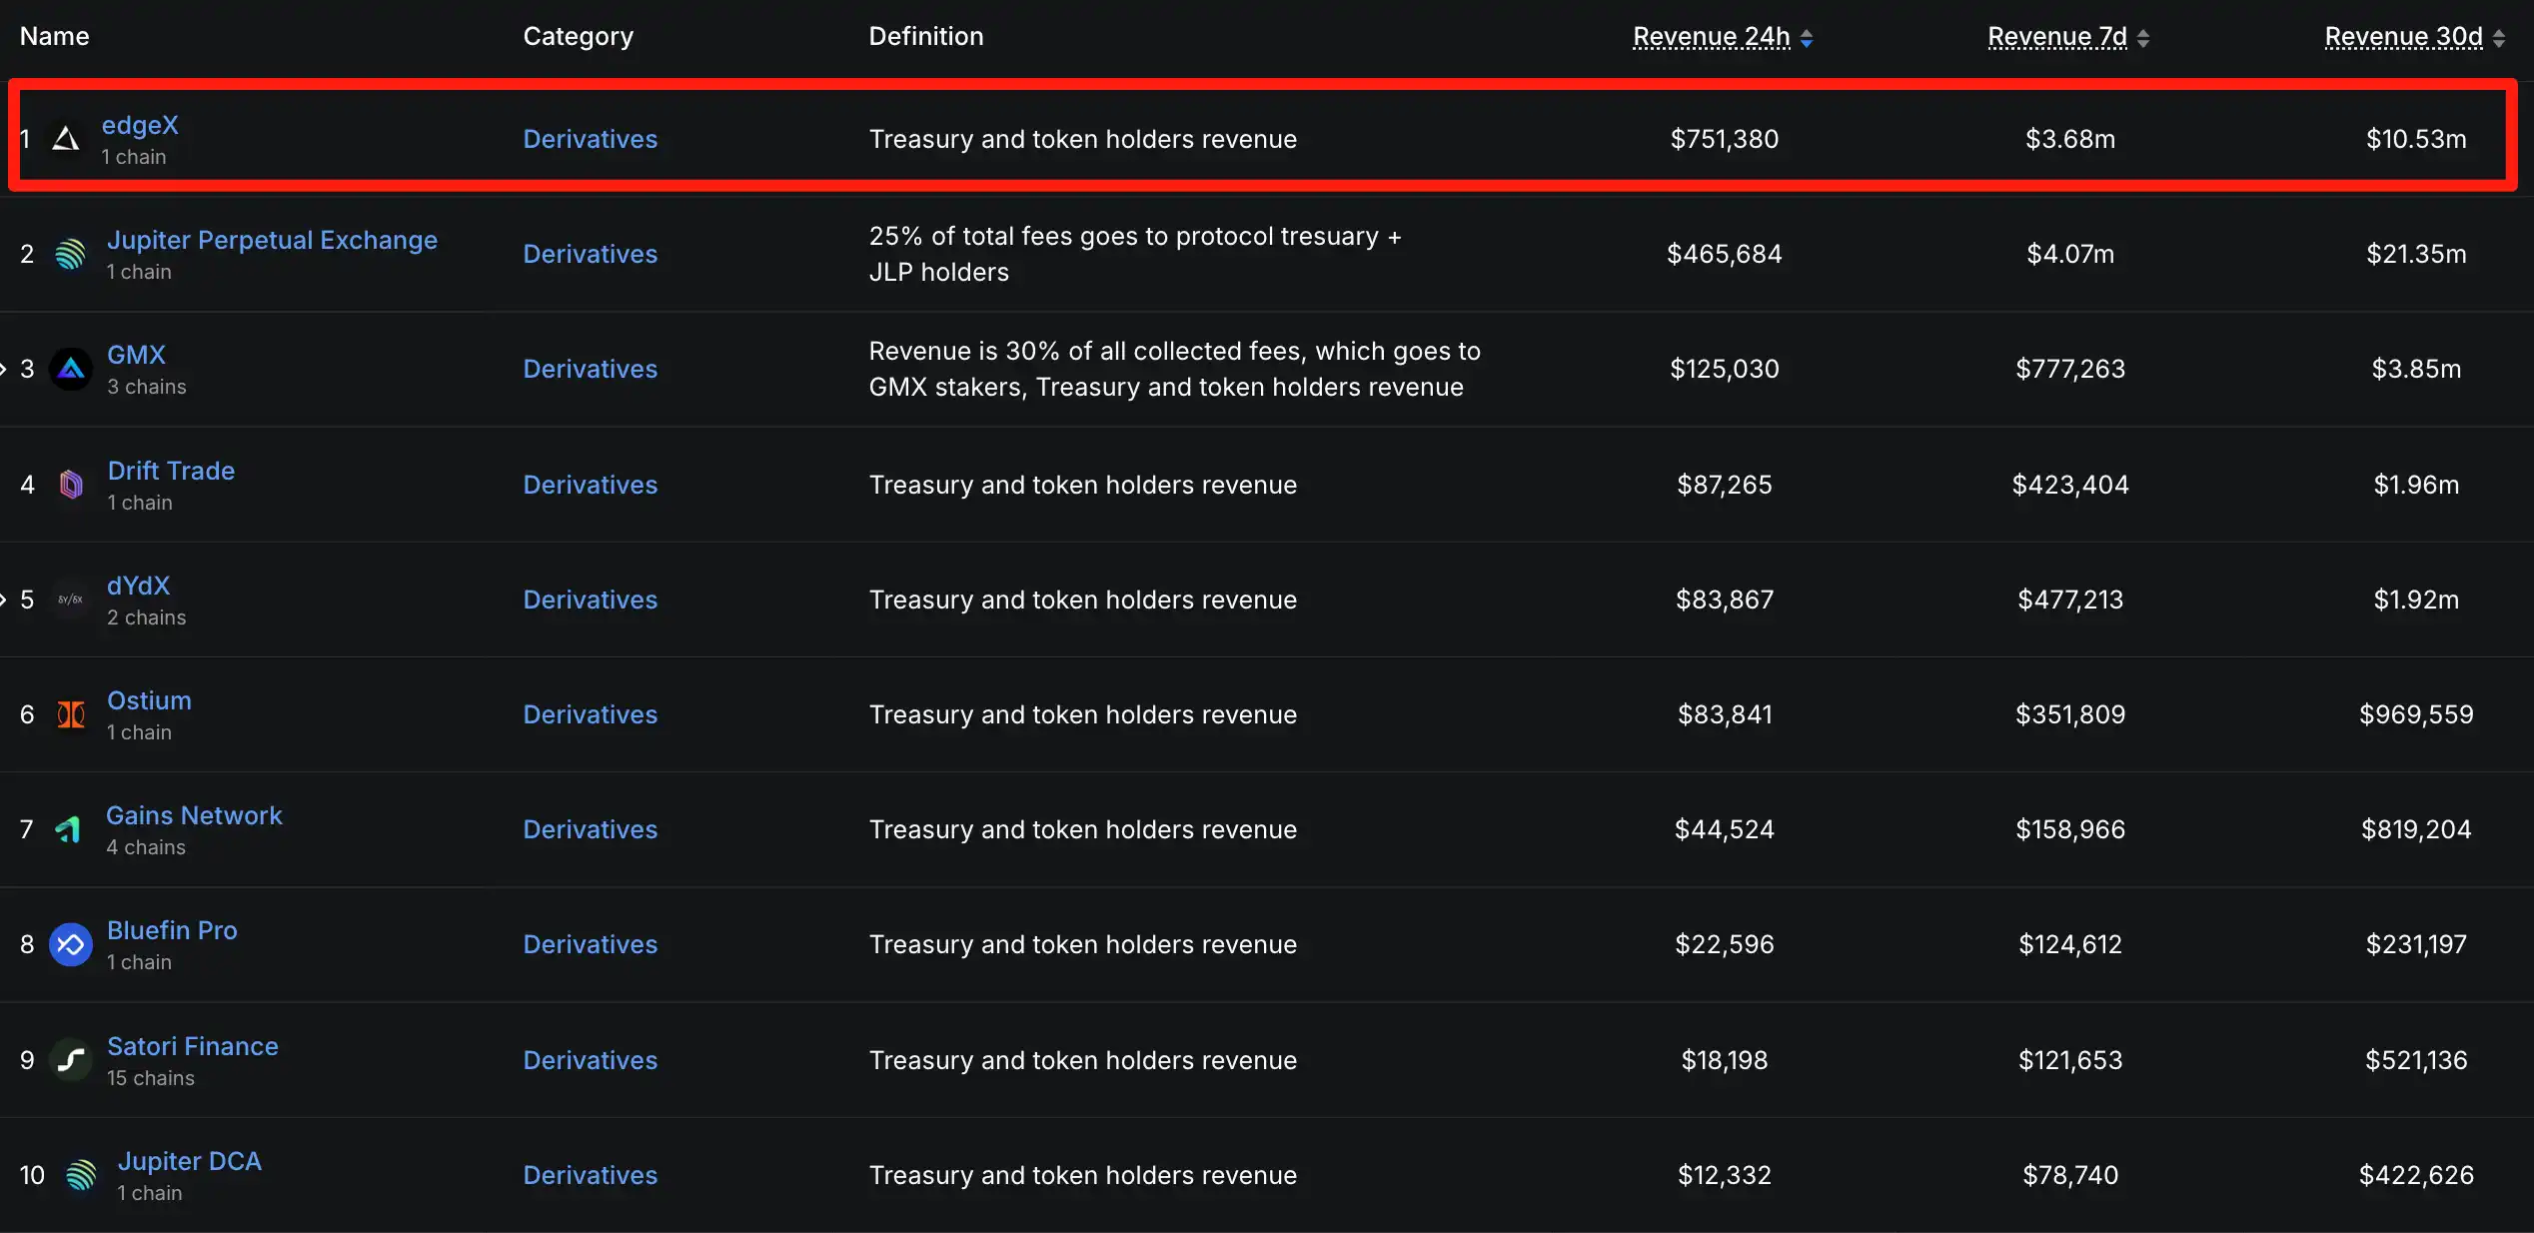Open the Satori Finance protocol page
Image resolution: width=2534 pixels, height=1233 pixels.
coord(192,1046)
